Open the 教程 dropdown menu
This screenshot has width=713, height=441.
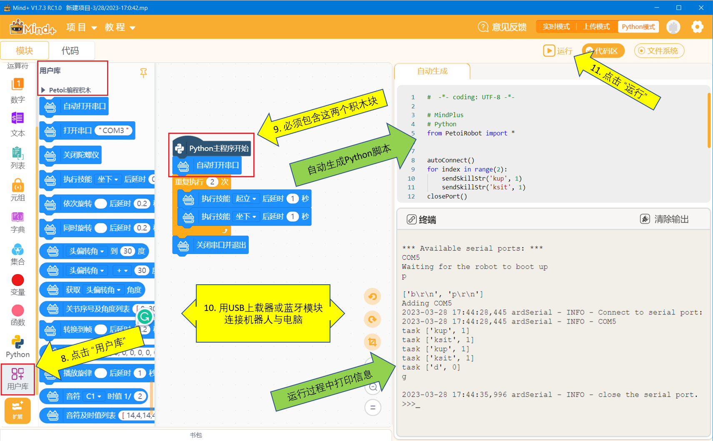pos(120,28)
